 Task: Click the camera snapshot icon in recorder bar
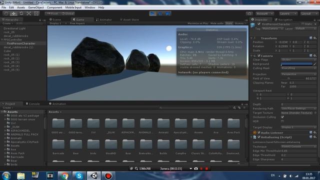[x=196, y=169]
